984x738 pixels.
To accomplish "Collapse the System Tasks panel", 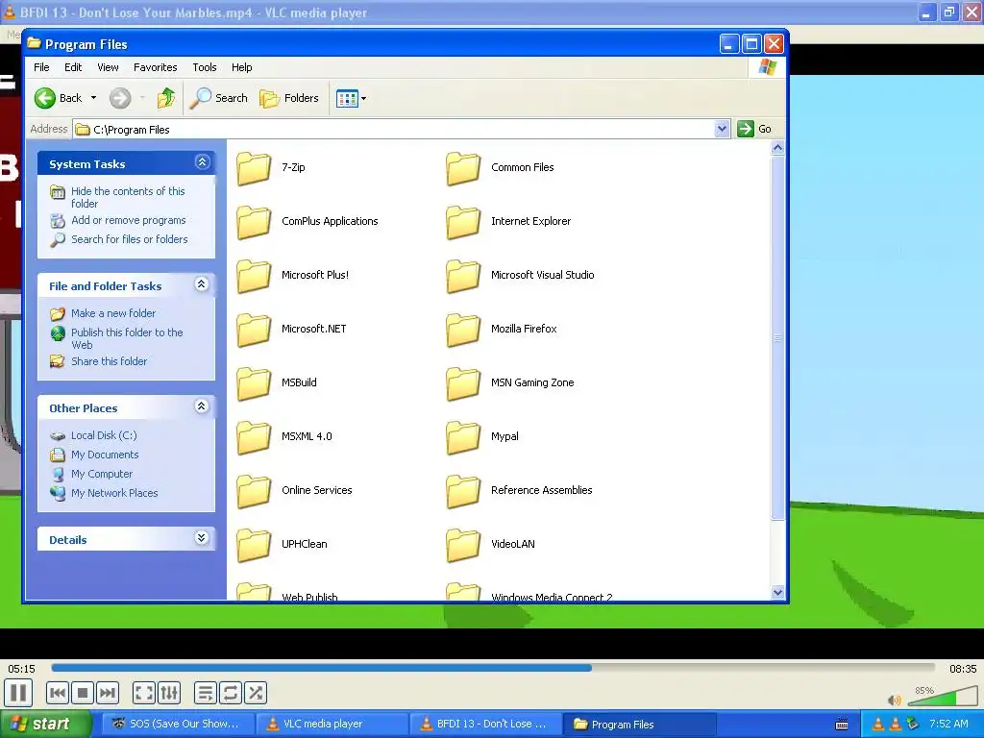I will tap(202, 162).
